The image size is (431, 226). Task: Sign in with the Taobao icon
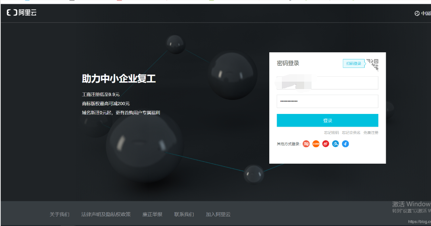[306, 144]
